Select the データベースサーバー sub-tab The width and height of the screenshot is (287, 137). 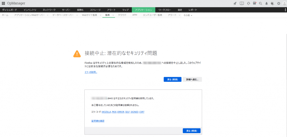coord(63,15)
